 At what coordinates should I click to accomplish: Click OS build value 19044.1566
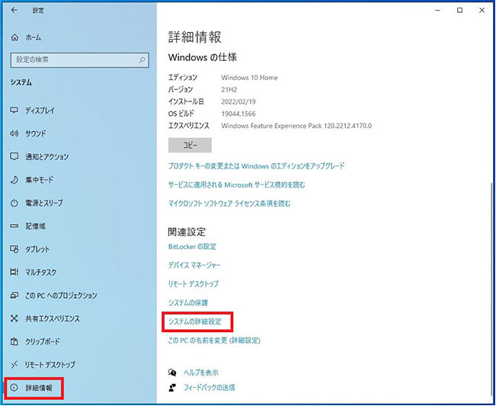(238, 113)
